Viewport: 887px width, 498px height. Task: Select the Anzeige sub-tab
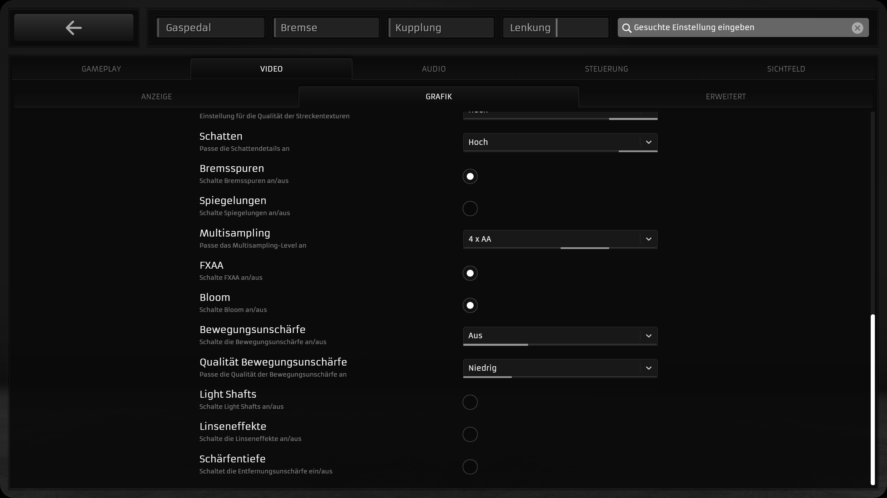coord(156,97)
